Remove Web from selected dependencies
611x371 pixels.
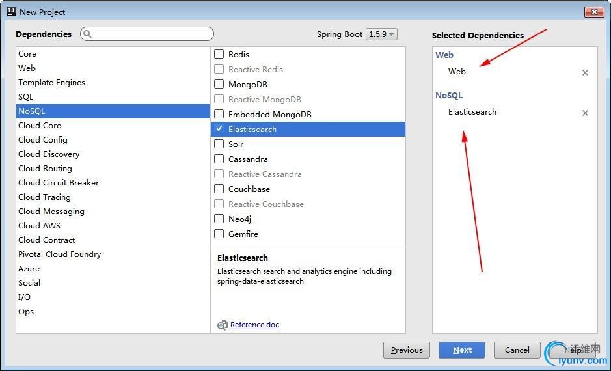click(585, 72)
